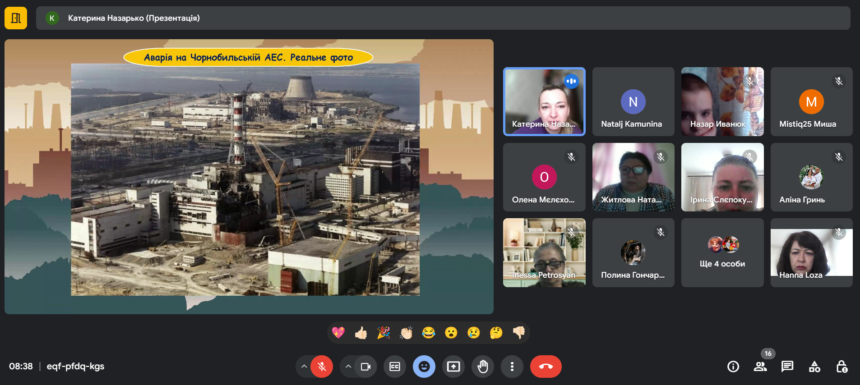
Task: Leave the call with red hang-up button
Action: point(546,367)
